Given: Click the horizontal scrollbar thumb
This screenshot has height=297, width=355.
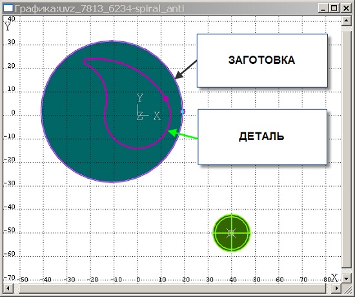Looking at the screenshot, I should click(172, 289).
